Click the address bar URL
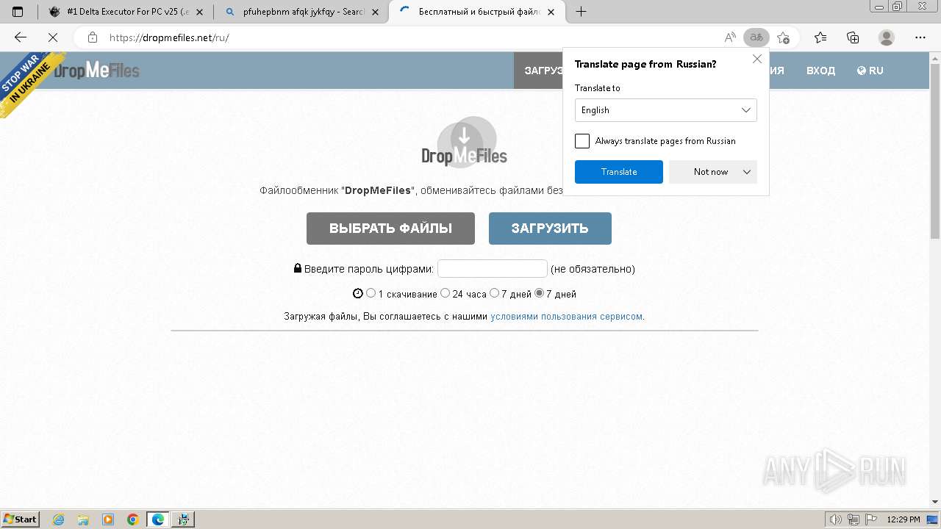The height and width of the screenshot is (529, 941). click(170, 37)
